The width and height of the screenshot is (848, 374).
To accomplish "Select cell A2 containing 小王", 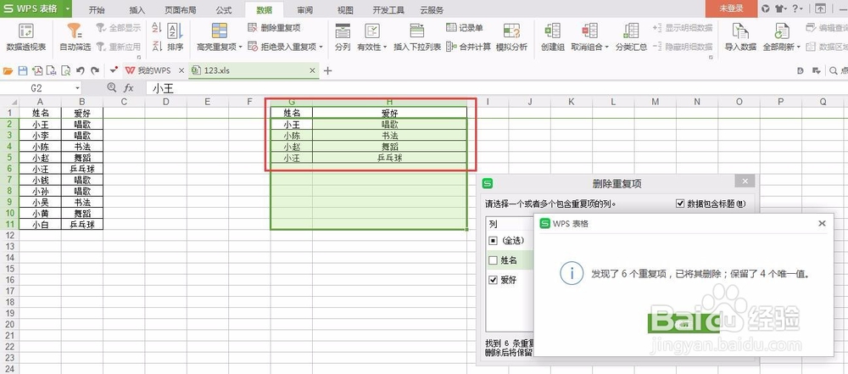I will [x=40, y=124].
